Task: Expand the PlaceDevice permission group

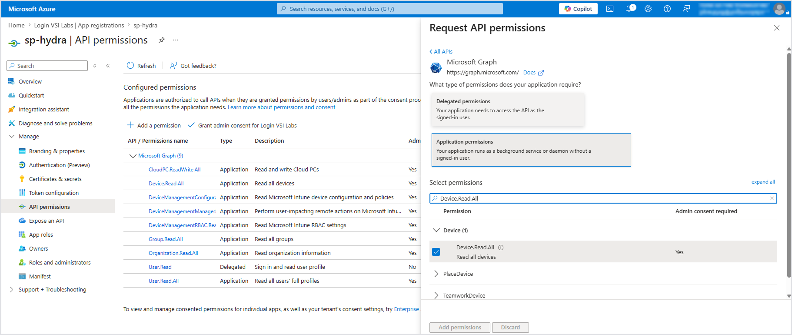Action: click(436, 274)
